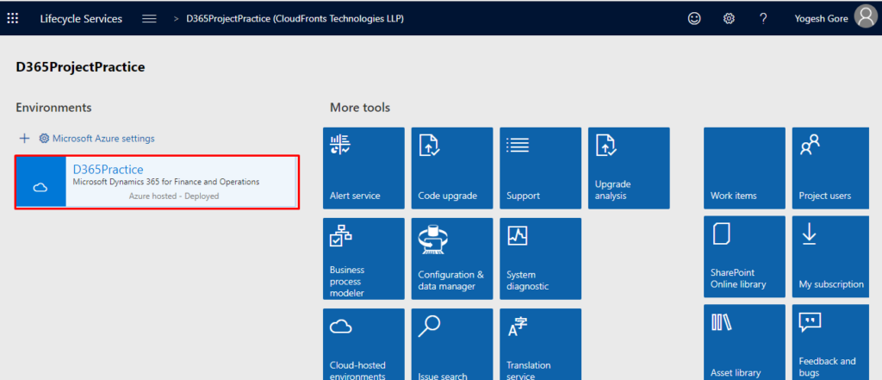Click the Yogesh Gore user name
This screenshot has height=380, width=882.
click(821, 19)
